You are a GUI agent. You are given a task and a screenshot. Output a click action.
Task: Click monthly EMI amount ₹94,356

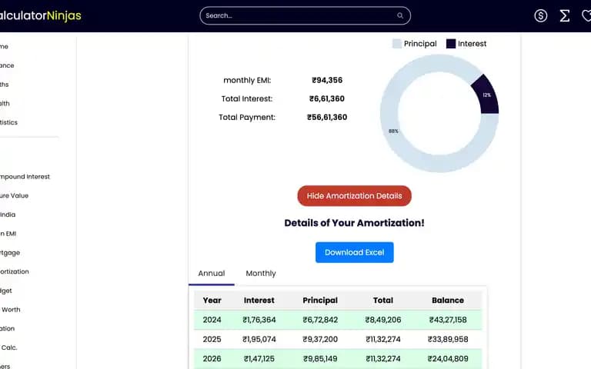(x=327, y=80)
